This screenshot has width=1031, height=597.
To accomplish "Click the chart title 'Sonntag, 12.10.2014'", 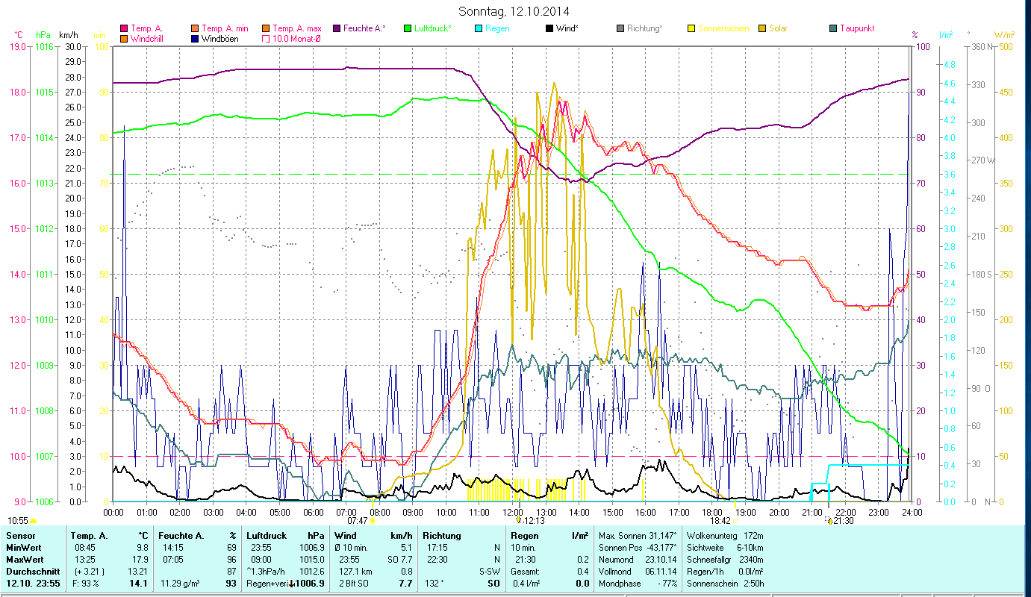I will (515, 12).
